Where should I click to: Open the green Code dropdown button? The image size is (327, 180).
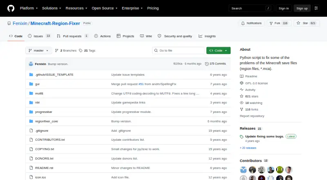click(218, 51)
